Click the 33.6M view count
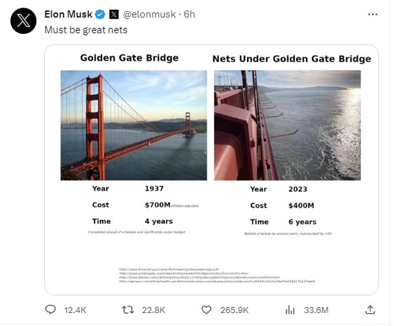Screen dimensions: 394x326 pyautogui.click(x=316, y=309)
